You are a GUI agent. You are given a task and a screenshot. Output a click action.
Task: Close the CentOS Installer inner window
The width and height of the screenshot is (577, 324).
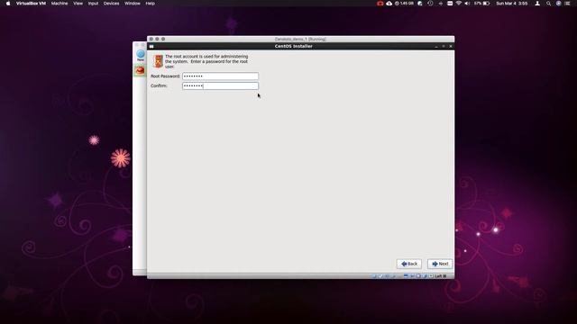451,46
